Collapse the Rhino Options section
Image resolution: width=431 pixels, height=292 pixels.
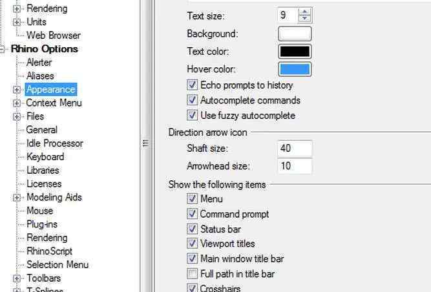(x=2, y=49)
